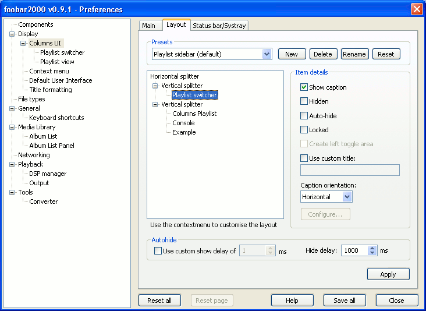Increase Hide delay with spinner up arrow

[372, 248]
